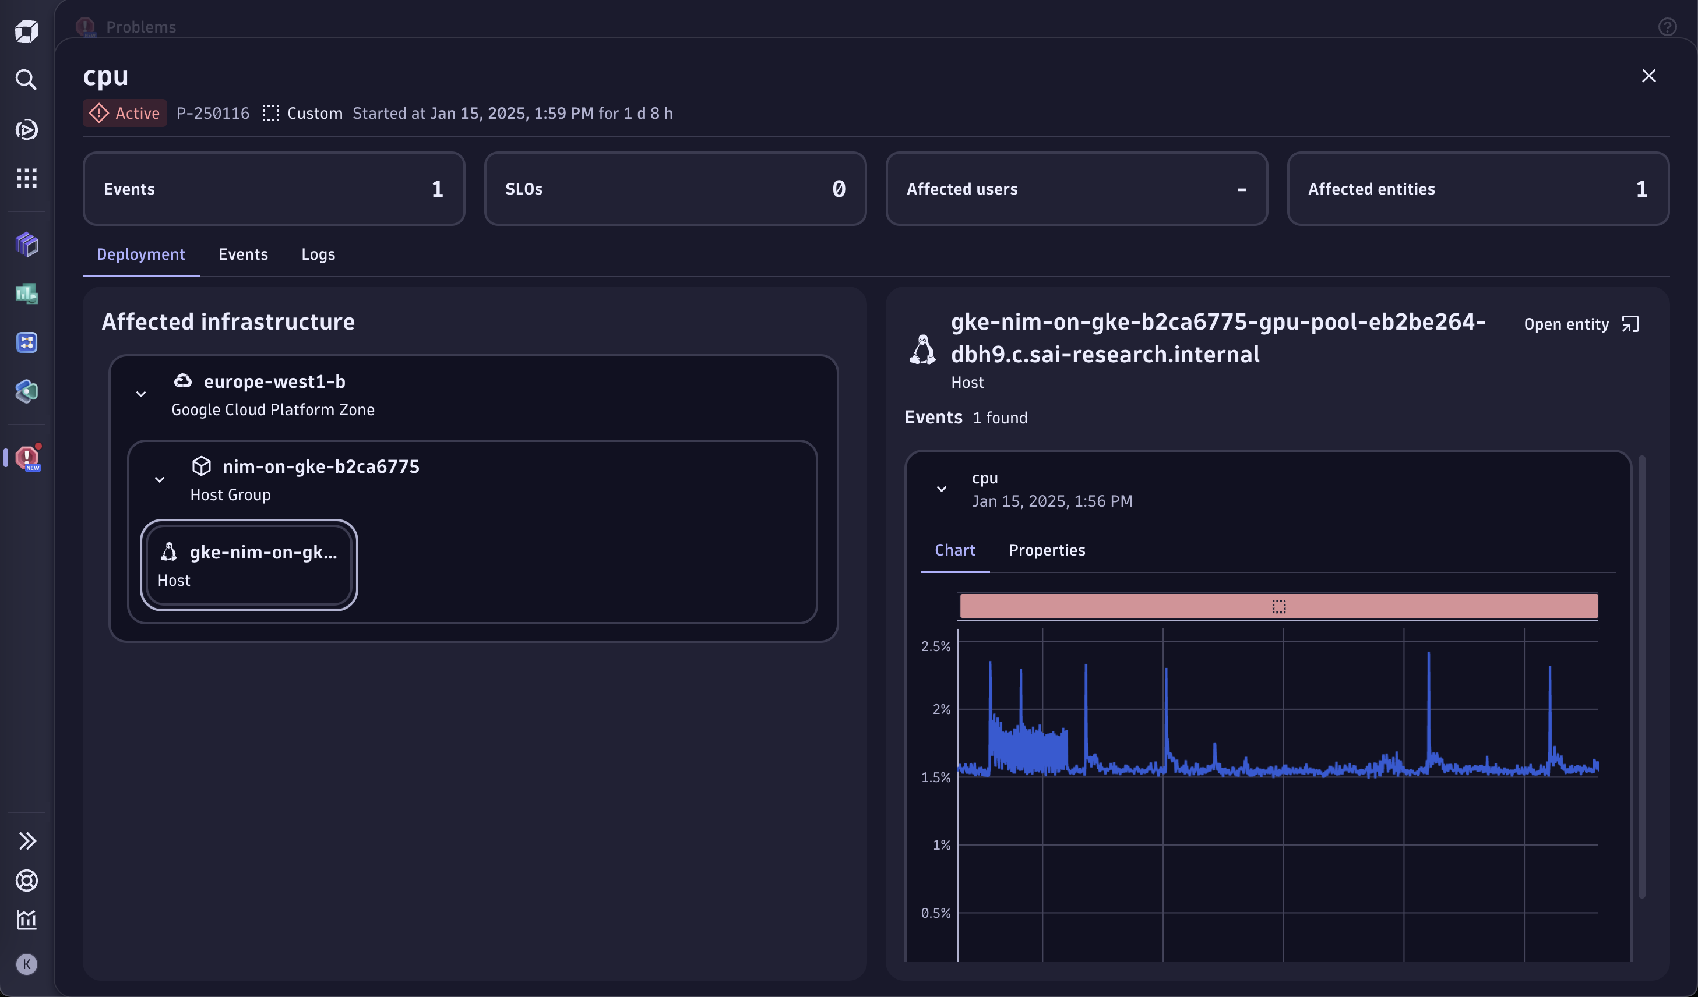Click the P-250116 problem ID

point(213,113)
